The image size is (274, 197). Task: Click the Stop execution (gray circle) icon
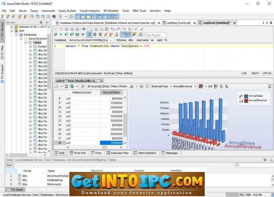click(x=83, y=34)
